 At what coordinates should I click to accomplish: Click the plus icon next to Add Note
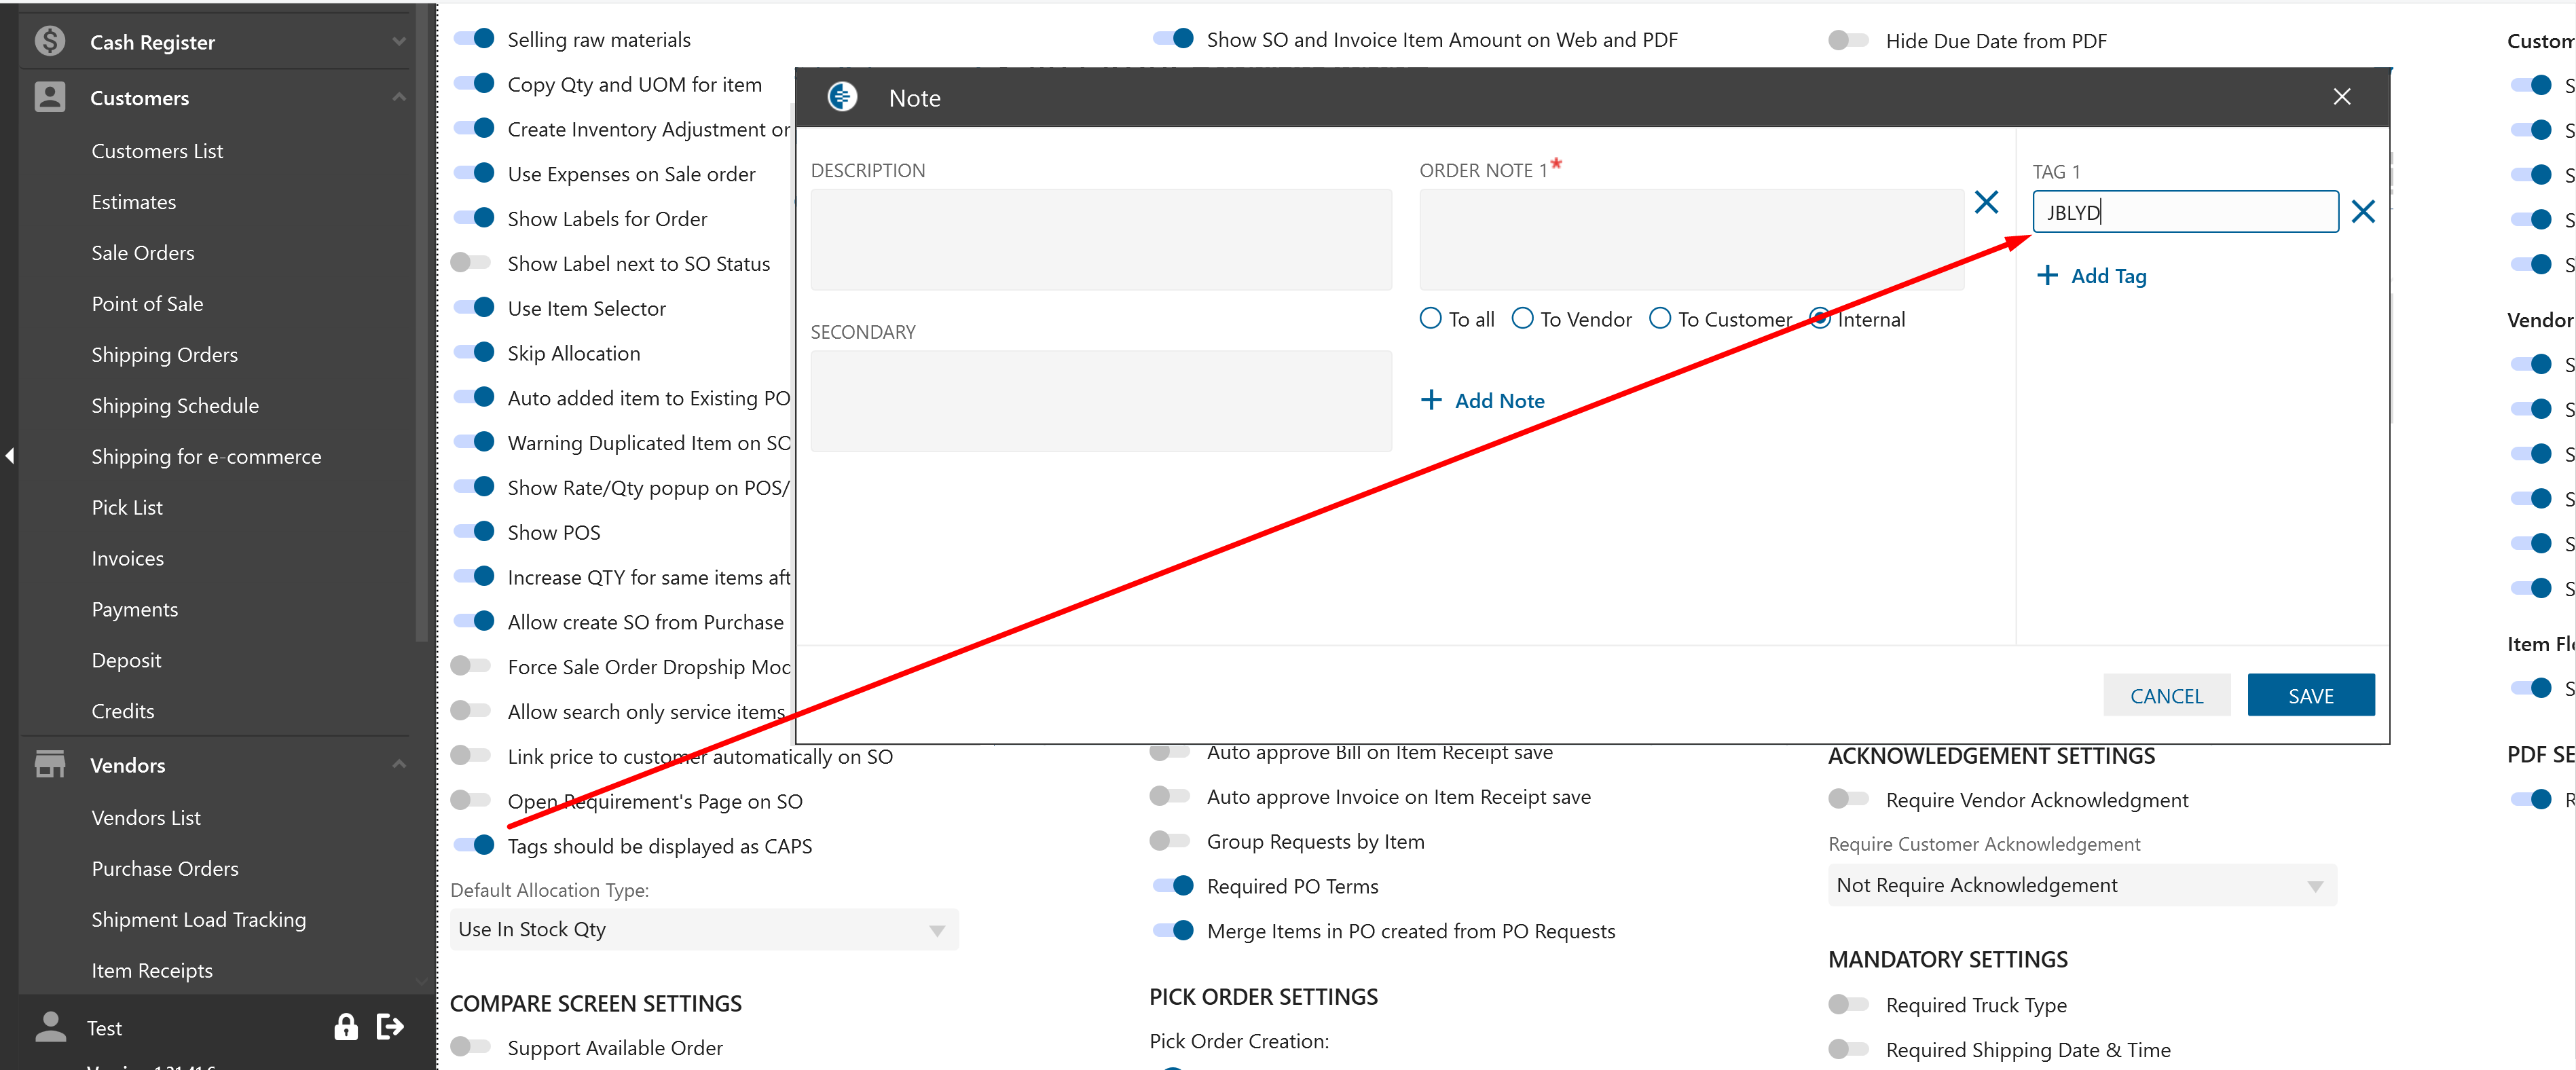(x=1431, y=400)
